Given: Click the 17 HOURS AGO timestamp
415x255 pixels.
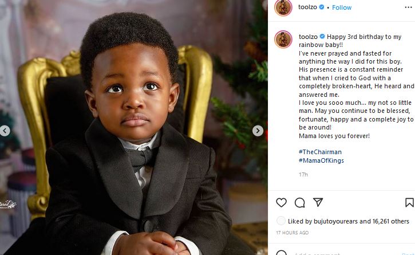Looking at the screenshot, I should (292, 233).
